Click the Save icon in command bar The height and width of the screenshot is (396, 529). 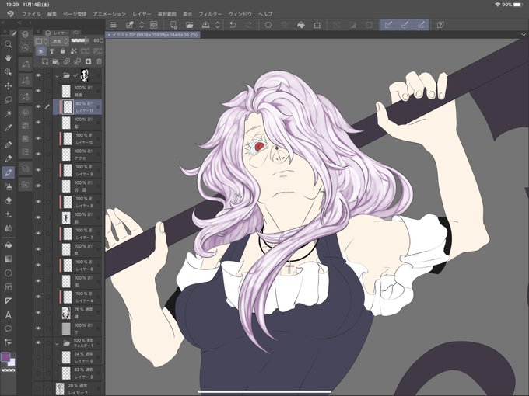click(206, 25)
